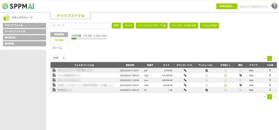Click the date 2025/03/05 17:20:57

point(129,71)
